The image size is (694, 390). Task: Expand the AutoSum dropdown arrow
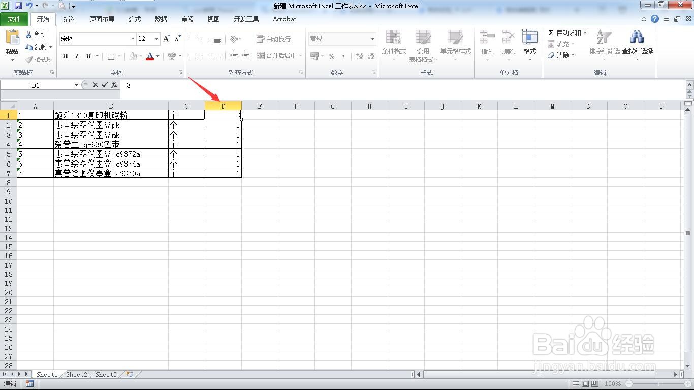(x=585, y=32)
